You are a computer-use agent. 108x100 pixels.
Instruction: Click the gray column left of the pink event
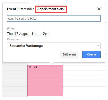coord(15,81)
